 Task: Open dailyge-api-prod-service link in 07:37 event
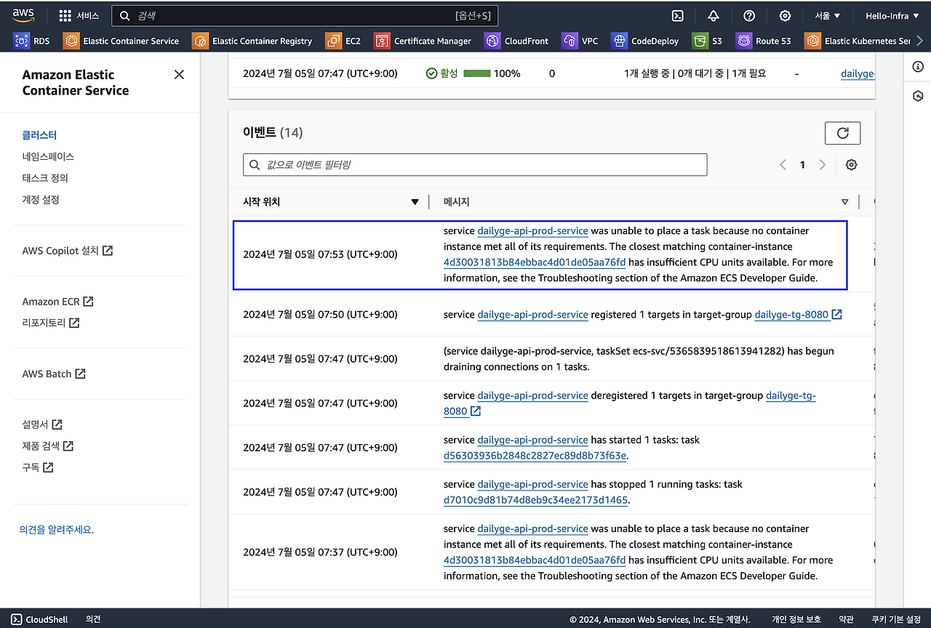pos(532,528)
